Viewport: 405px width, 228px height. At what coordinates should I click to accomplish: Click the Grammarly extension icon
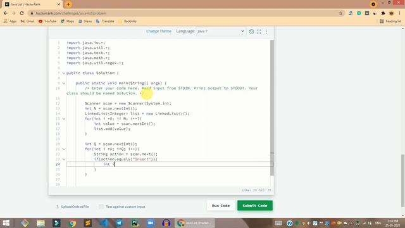coord(359,13)
